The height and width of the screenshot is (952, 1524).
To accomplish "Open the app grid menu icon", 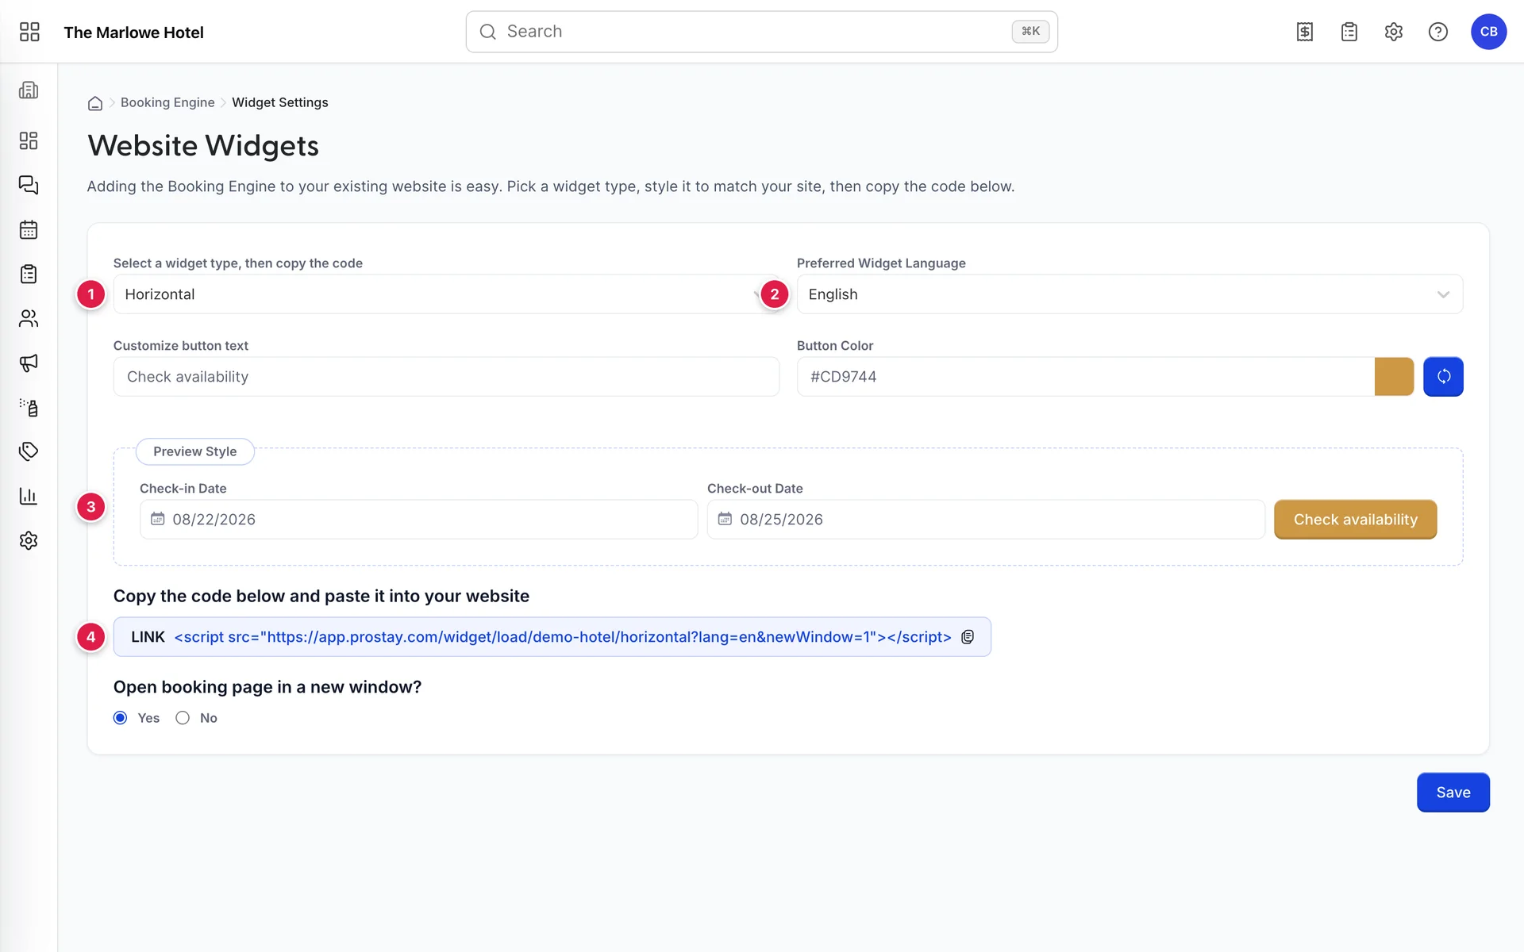I will pyautogui.click(x=29, y=32).
